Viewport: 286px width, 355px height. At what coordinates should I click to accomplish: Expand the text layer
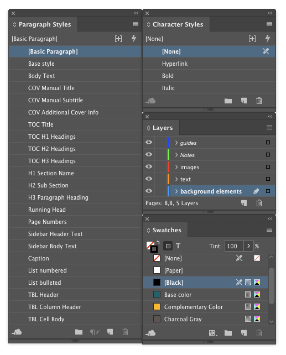pos(176,179)
